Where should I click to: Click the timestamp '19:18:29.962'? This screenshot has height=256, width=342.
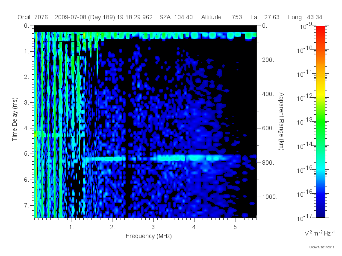pos(135,17)
